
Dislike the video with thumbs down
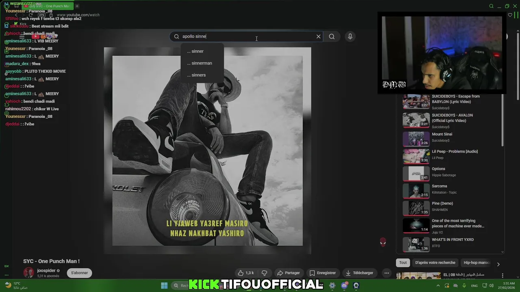click(x=264, y=273)
